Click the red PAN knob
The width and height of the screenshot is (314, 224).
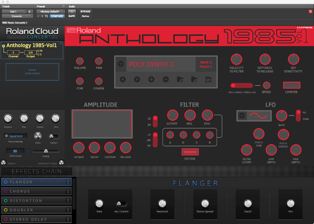pyautogui.click(x=99, y=61)
